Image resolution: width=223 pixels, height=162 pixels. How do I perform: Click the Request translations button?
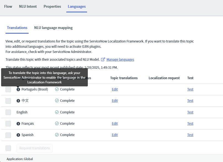(x=35, y=148)
